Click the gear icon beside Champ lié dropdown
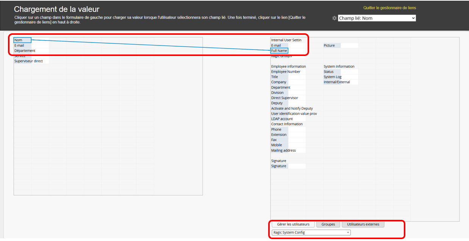 [x=334, y=18]
